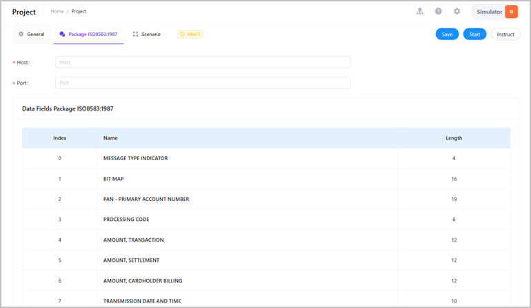Viewport: 531px width, 308px height.
Task: Switch to the General tab
Action: 32,34
